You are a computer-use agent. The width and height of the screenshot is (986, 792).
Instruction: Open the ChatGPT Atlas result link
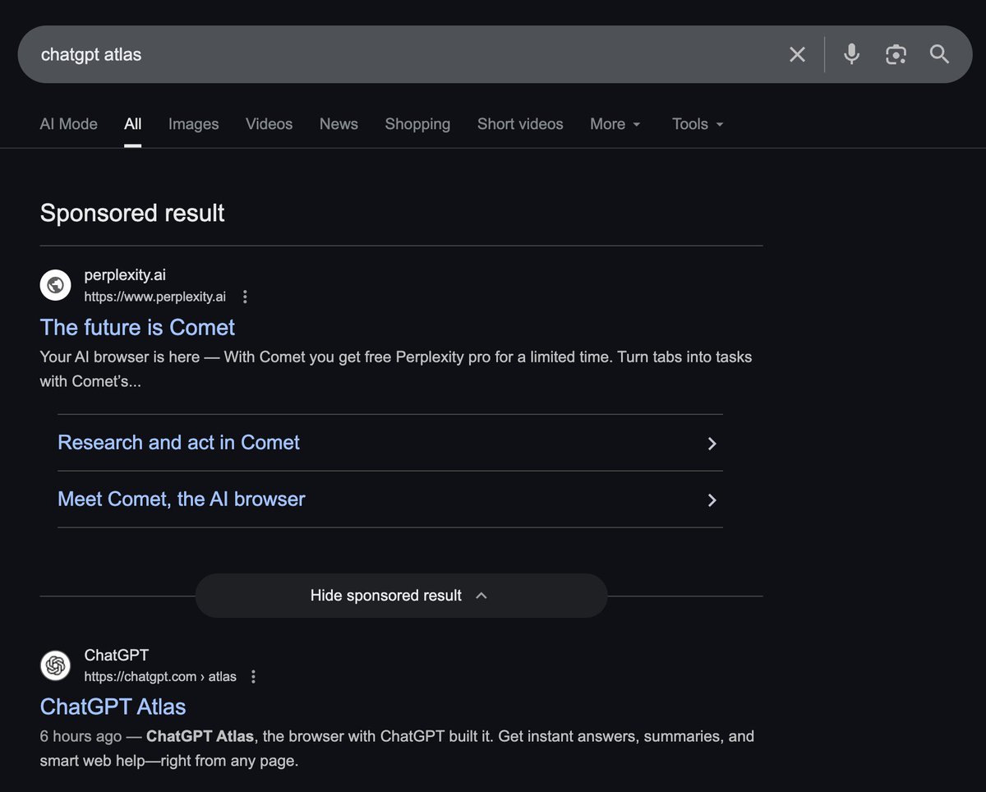113,707
